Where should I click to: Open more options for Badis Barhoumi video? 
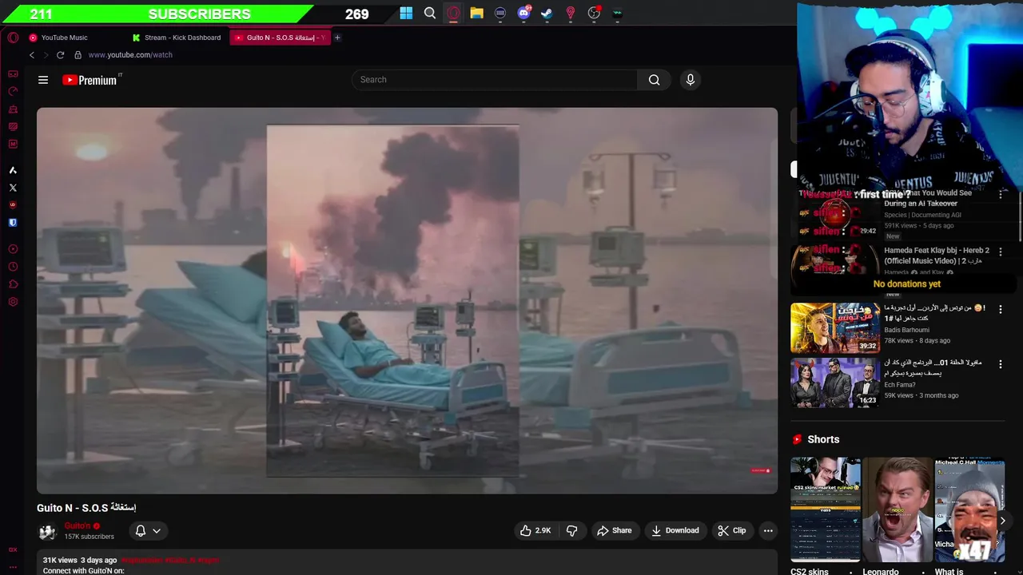(x=1000, y=309)
